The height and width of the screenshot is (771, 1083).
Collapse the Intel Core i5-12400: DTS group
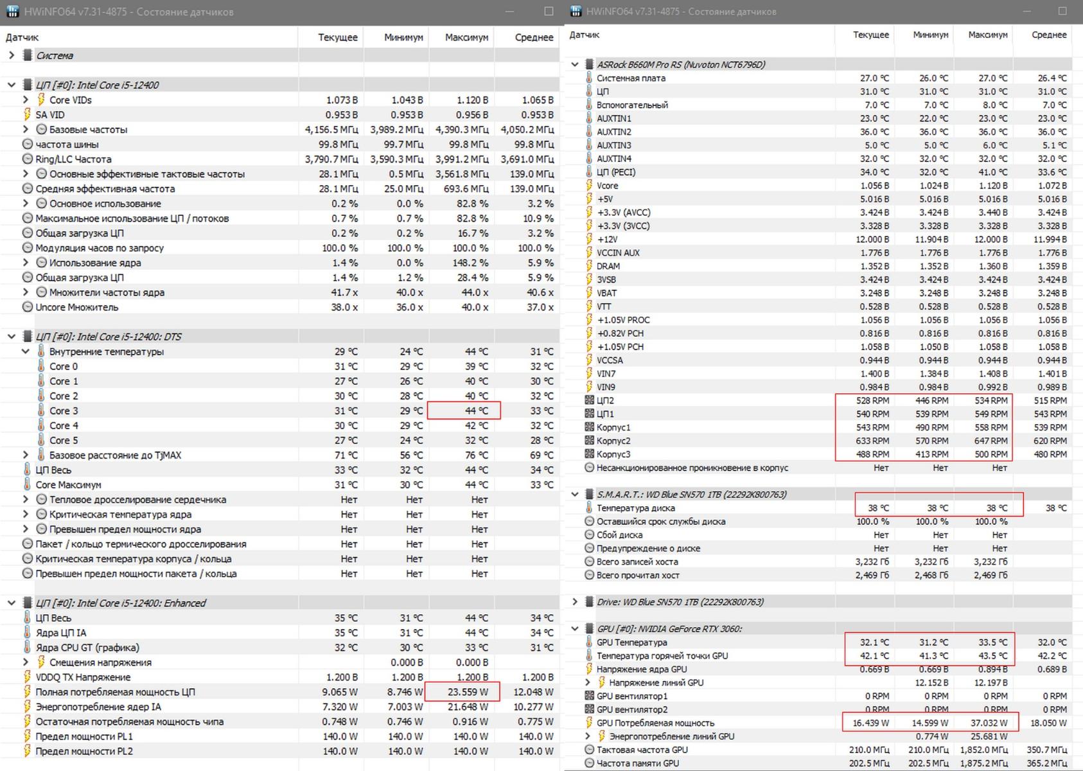(11, 336)
